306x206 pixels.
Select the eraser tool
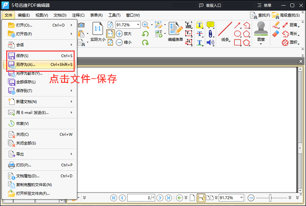click(276, 34)
